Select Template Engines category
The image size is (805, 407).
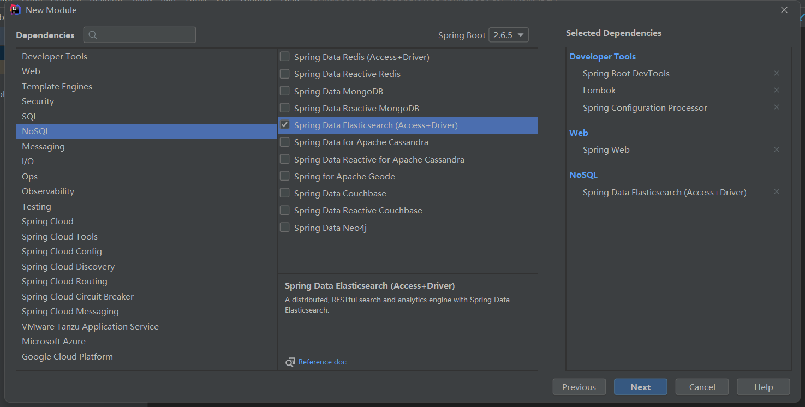tap(147, 86)
